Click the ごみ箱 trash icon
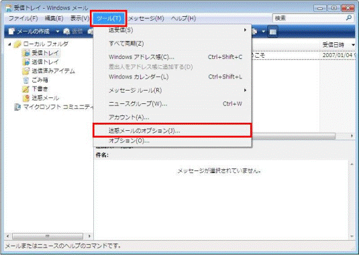Viewport: 359px width, 255px height. click(x=26, y=80)
